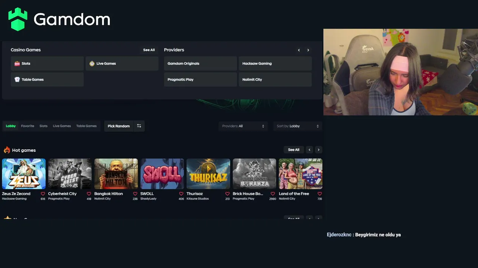This screenshot has height=268, width=478.
Task: Select Nolimit City provider
Action: [275, 80]
